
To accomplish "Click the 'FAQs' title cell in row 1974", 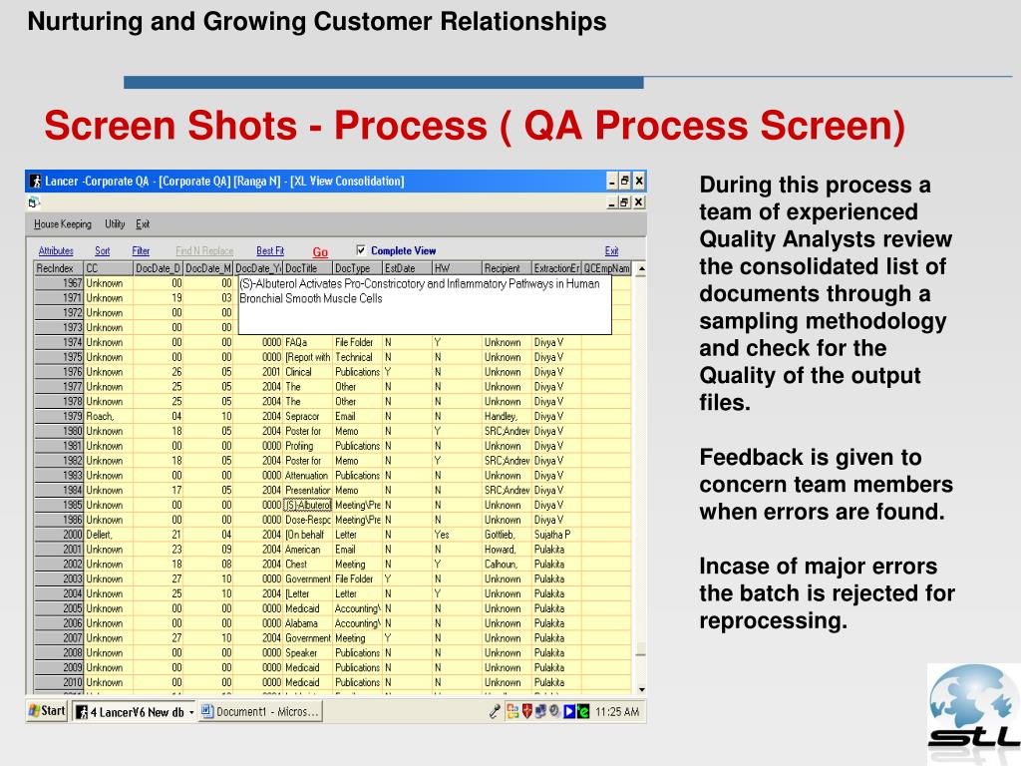I will tap(307, 342).
